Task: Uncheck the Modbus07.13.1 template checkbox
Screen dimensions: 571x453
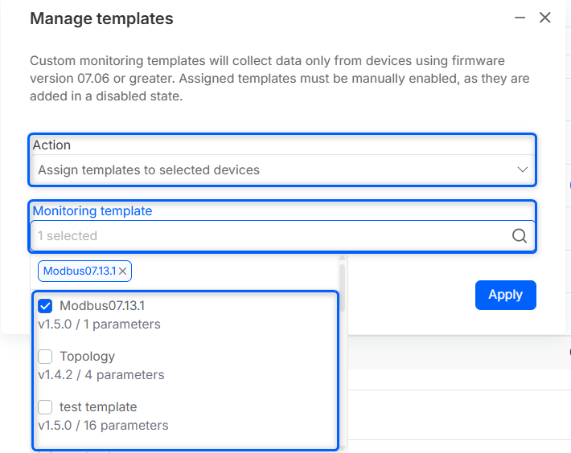Action: click(x=46, y=305)
